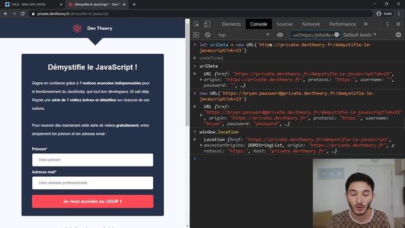Open the Network tab
The width and height of the screenshot is (405, 228).
tap(311, 24)
